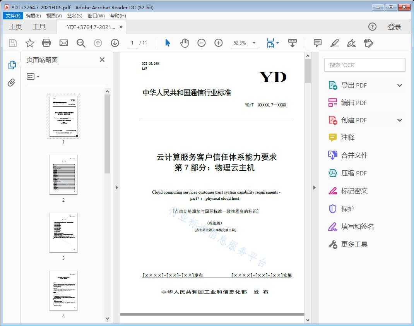Email the PDF with the envelope icon

click(x=63, y=43)
